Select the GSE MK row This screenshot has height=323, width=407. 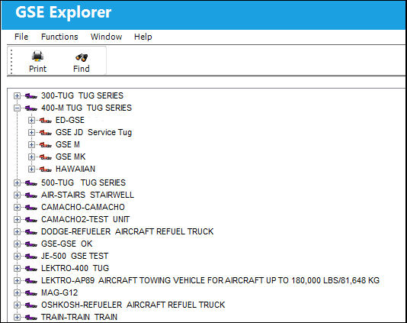coord(71,157)
